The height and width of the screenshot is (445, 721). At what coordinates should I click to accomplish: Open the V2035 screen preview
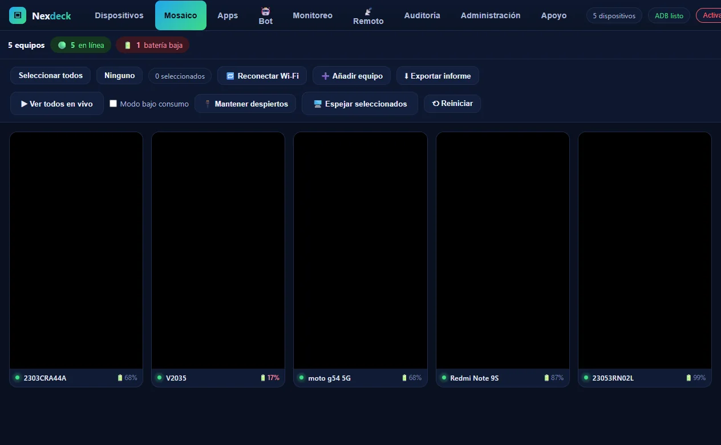tap(218, 251)
